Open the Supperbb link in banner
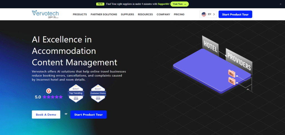Viewport: 285px width, 135px height. point(164,4)
